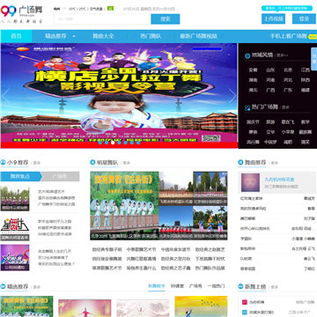
Task: Select the first carousel indicator dot
Action: pyautogui.click(x=100, y=143)
